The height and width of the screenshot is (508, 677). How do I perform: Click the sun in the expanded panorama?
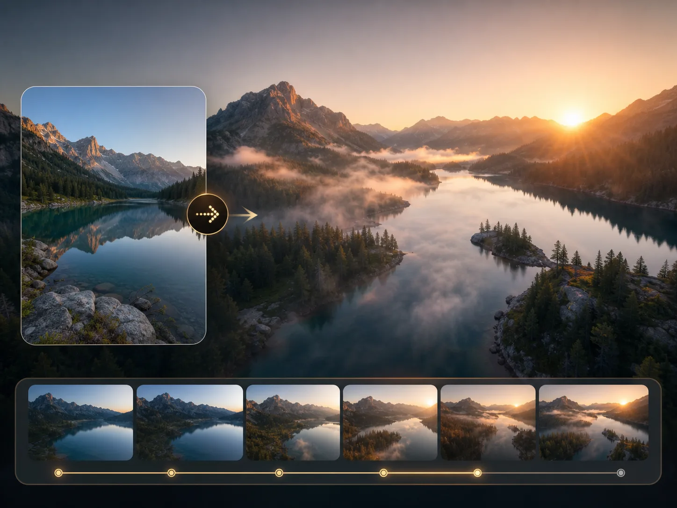pyautogui.click(x=571, y=118)
